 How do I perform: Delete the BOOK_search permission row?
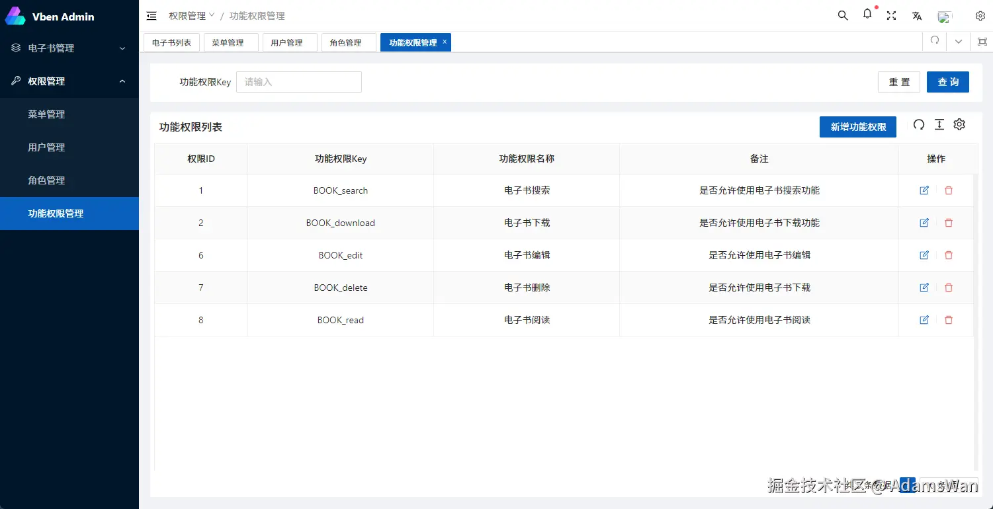949,190
